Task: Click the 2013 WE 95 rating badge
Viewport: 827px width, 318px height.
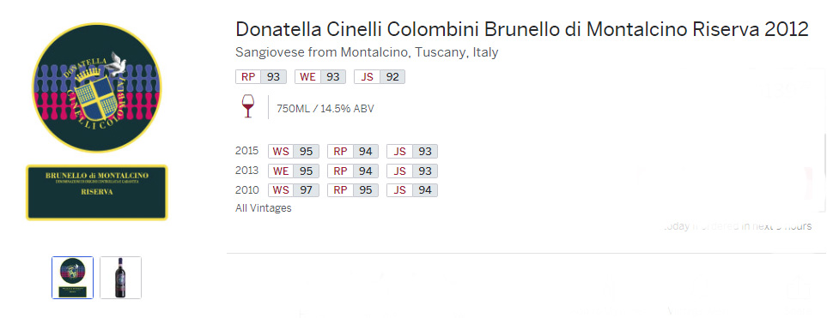Action: tap(294, 171)
